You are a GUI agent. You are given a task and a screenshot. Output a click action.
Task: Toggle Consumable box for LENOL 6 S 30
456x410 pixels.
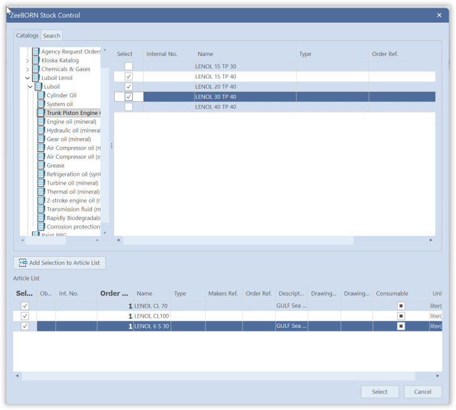point(401,326)
